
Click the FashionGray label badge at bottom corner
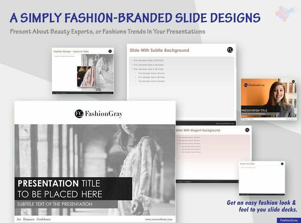click(x=289, y=220)
